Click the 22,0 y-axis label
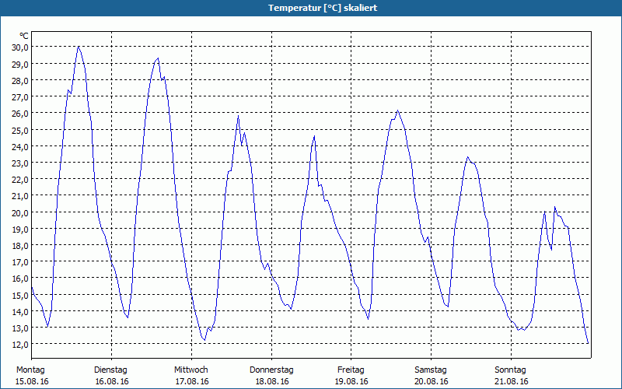Image resolution: width=622 pixels, height=389 pixels. click(20, 180)
